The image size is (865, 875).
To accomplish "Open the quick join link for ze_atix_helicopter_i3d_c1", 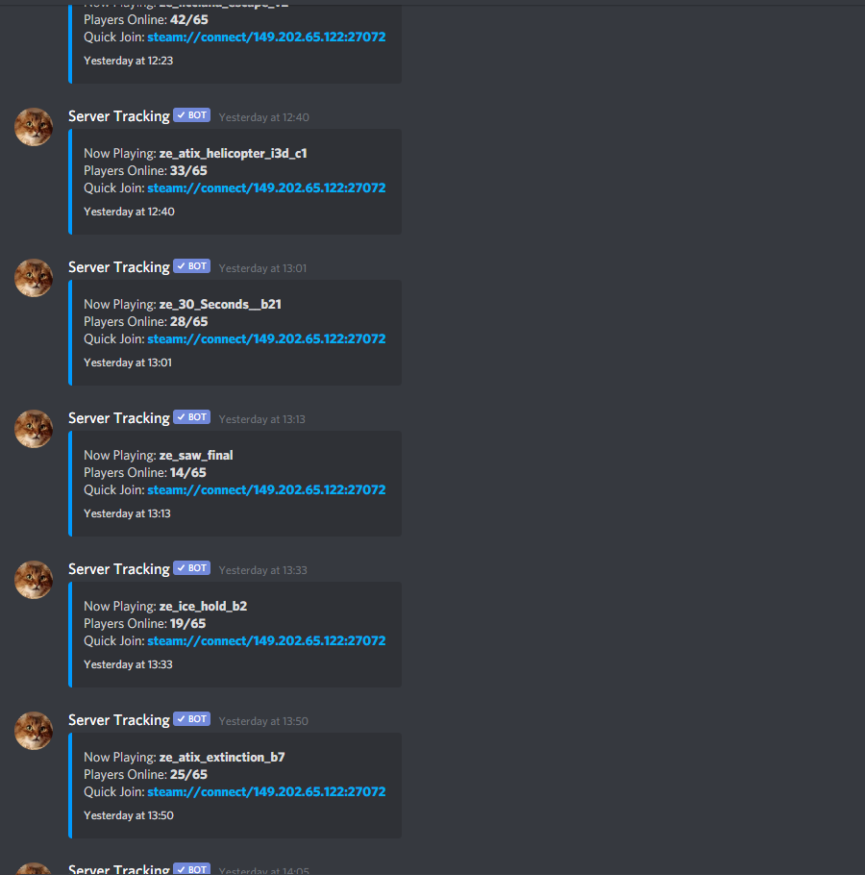I will (266, 188).
